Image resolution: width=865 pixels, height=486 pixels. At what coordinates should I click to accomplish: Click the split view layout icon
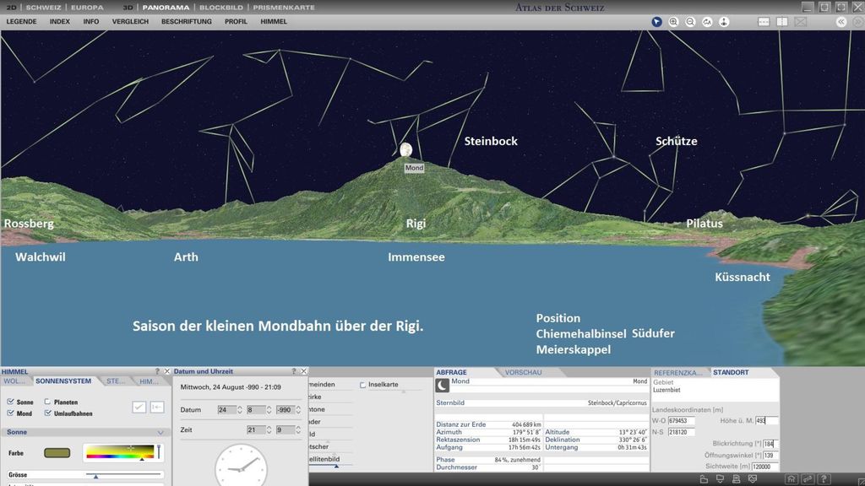782,21
